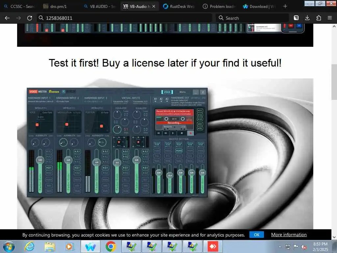Switch to the Download | W tab
The width and height of the screenshot is (337, 253).
point(259,7)
